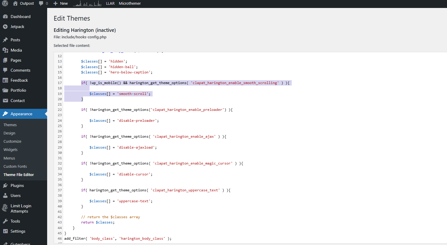Go to the Outpost site
The image size is (447, 245).
click(x=27, y=4)
